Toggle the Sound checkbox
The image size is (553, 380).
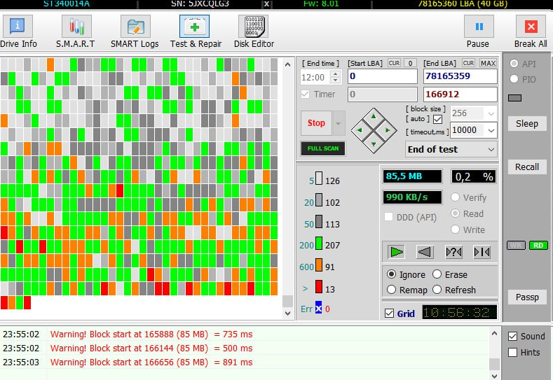[513, 337]
